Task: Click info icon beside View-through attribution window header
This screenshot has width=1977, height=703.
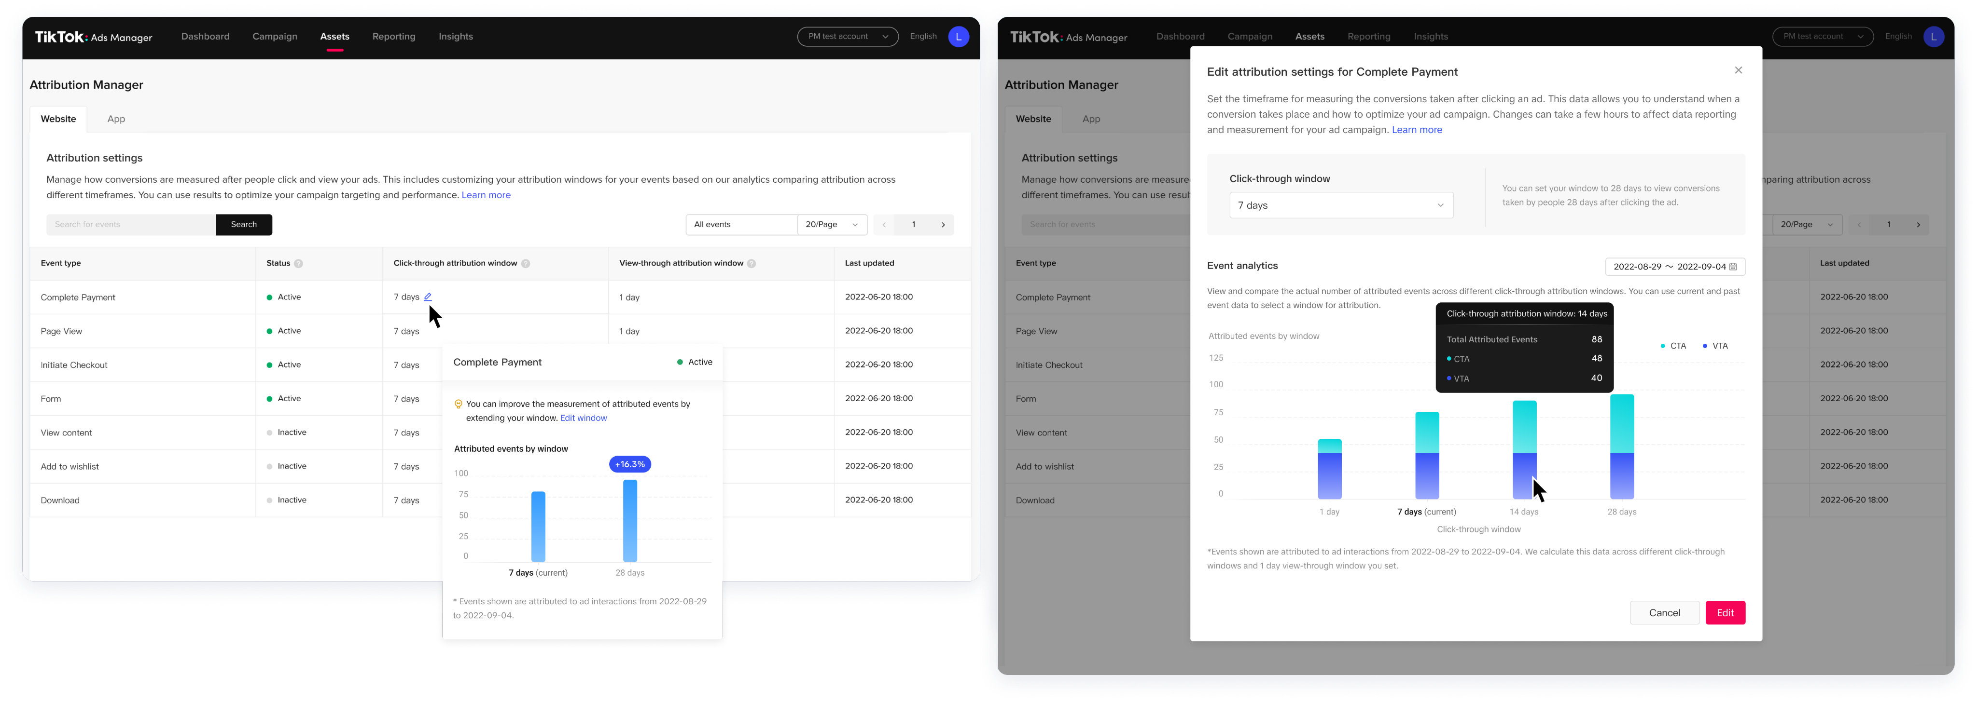Action: [x=752, y=264]
